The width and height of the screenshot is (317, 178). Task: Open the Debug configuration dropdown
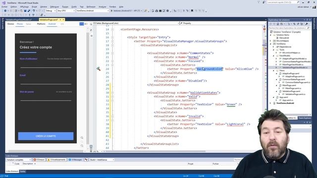pyautogui.click(x=51, y=11)
